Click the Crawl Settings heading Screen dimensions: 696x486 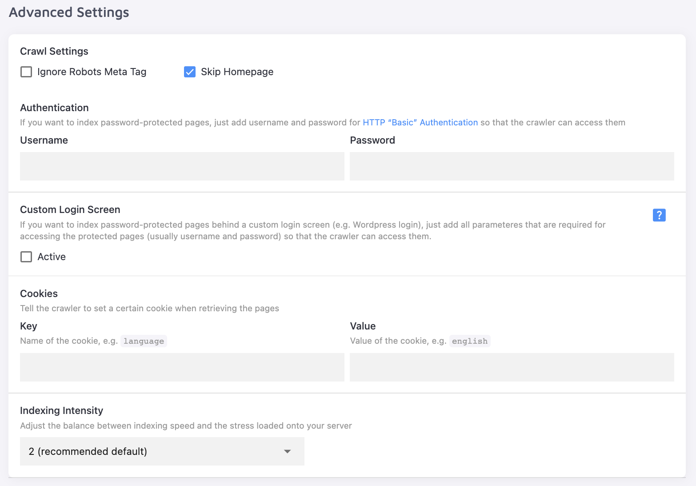coord(54,52)
